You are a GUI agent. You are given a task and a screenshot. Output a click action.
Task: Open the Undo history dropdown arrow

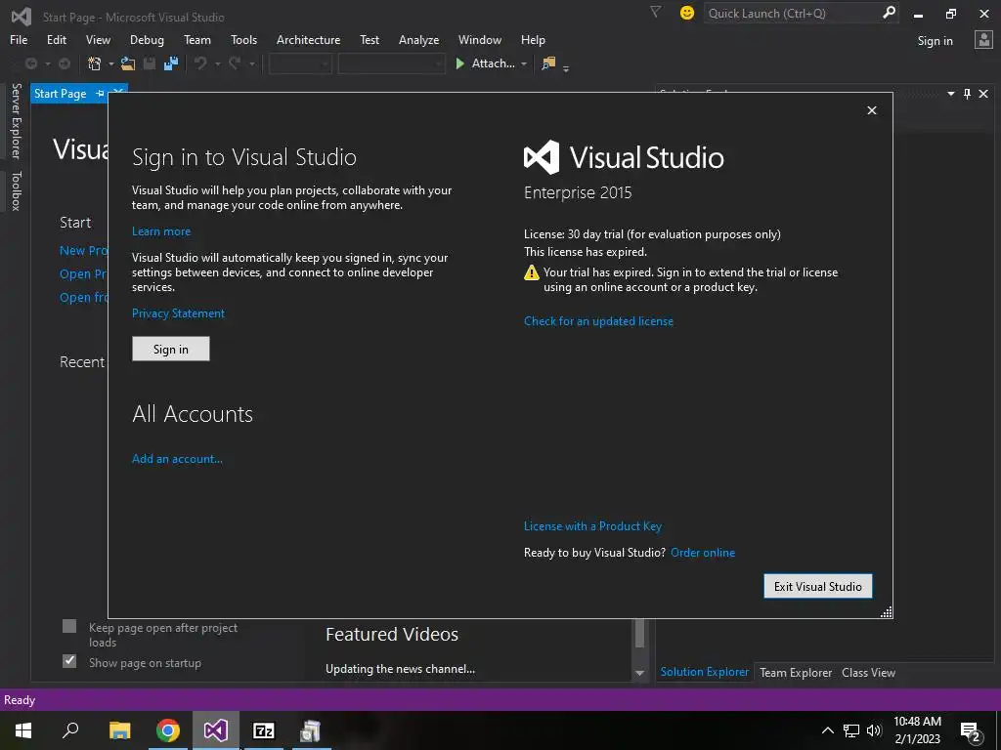[x=217, y=63]
